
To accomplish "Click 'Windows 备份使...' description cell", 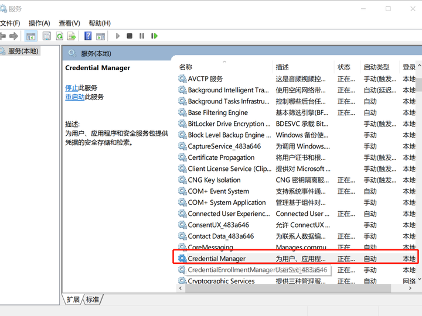I will pyautogui.click(x=302, y=135).
